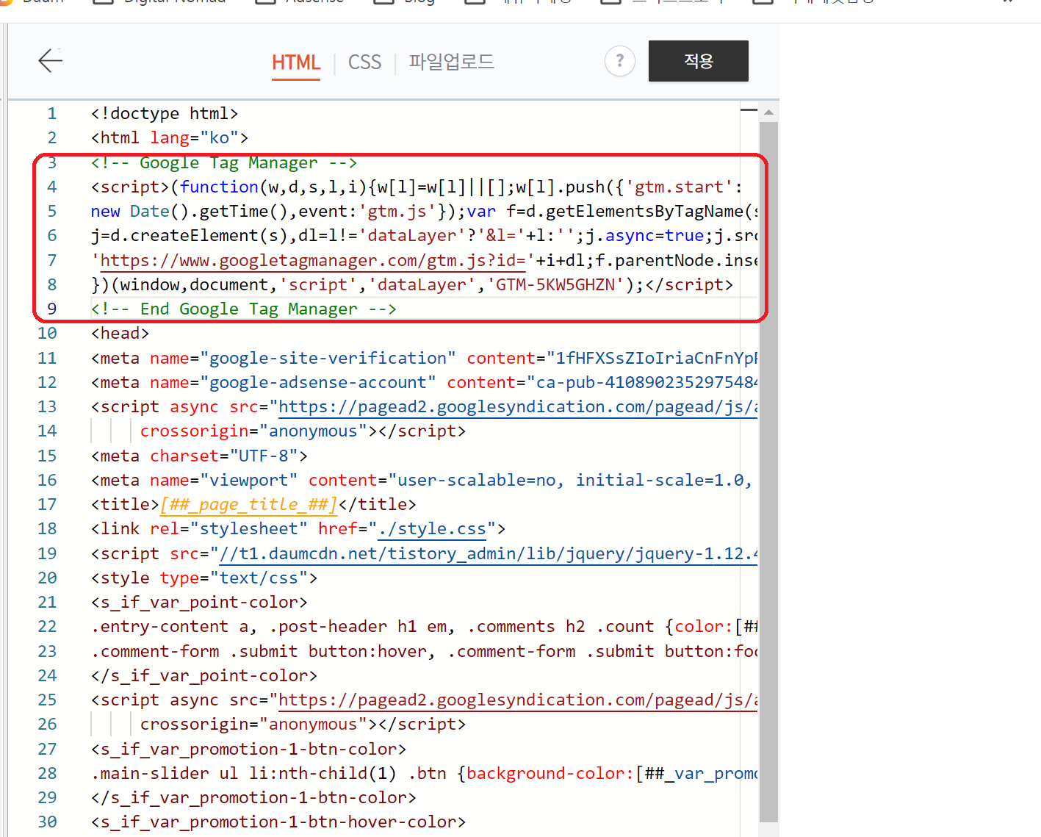Click the <s_if_var_point-color> opening tag
1041x837 pixels.
pyautogui.click(x=199, y=603)
